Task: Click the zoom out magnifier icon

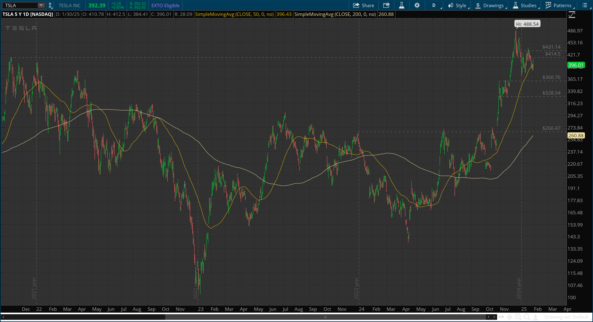Action: point(527,317)
